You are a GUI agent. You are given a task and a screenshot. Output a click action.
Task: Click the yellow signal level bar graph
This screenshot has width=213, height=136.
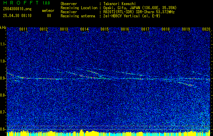[x=108, y=133]
